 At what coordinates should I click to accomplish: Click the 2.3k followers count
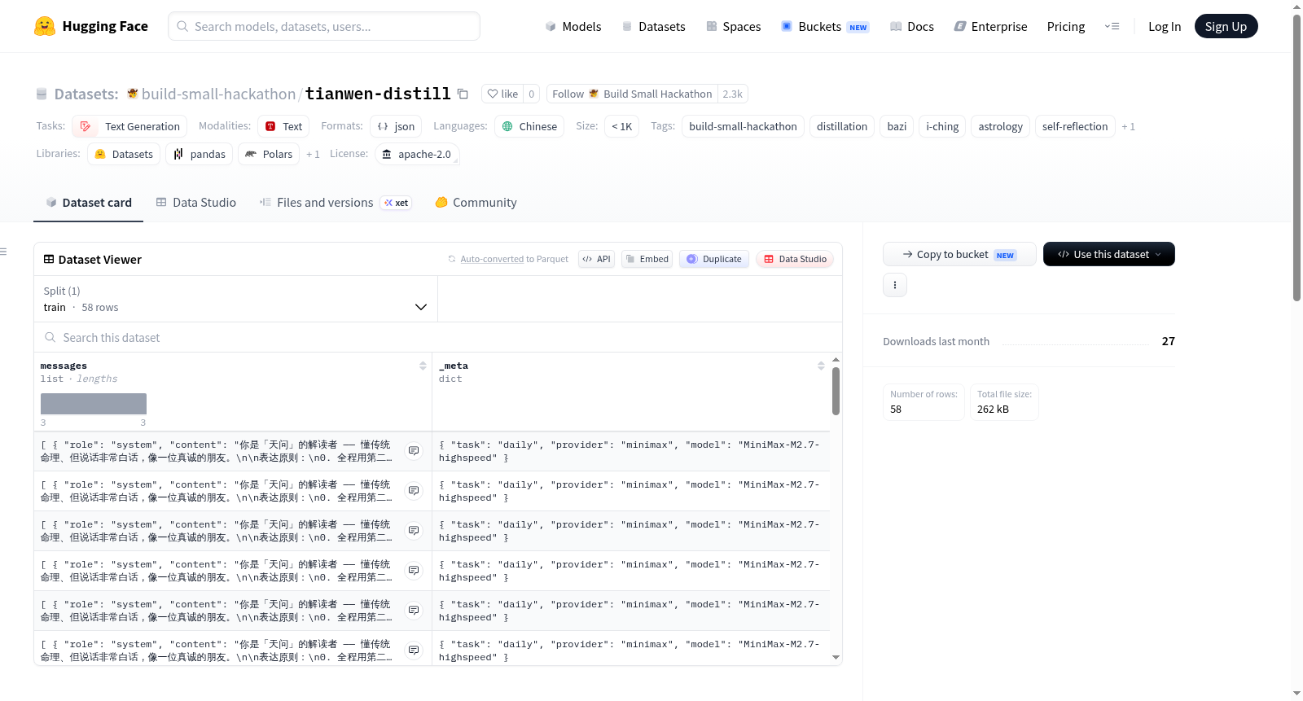[732, 94]
